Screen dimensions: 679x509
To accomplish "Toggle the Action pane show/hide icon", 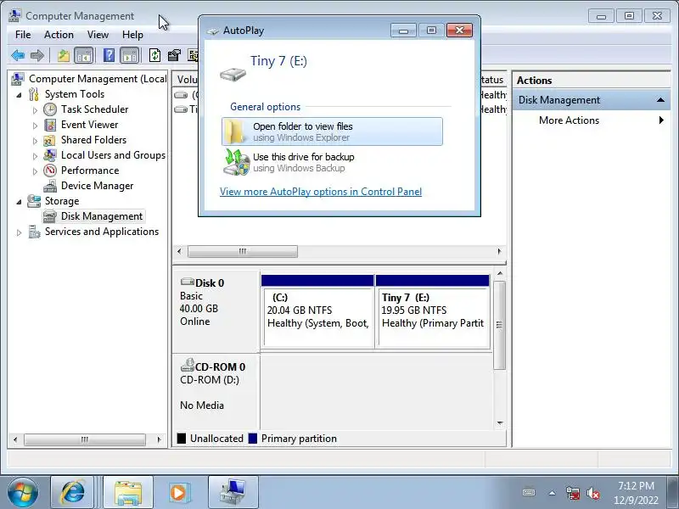I will coord(130,55).
